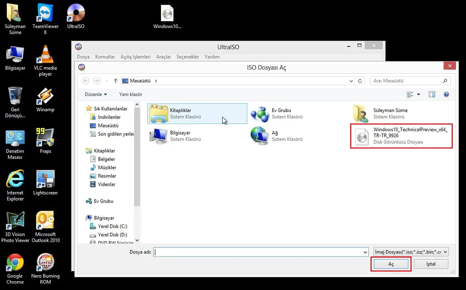Refresh the Masaüstü folder view
Image resolution: width=466 pixels, height=290 pixels.
tap(359, 80)
